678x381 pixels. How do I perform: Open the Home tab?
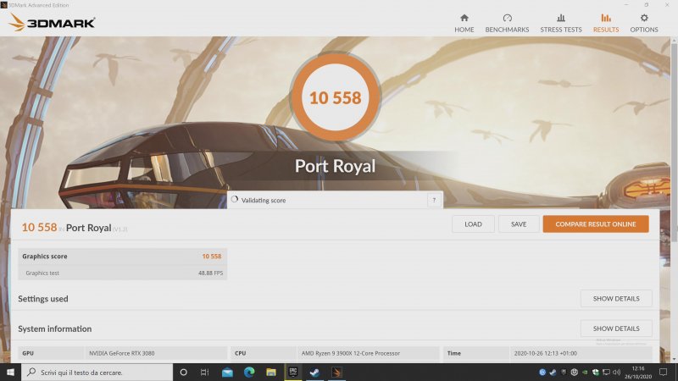tap(464, 23)
